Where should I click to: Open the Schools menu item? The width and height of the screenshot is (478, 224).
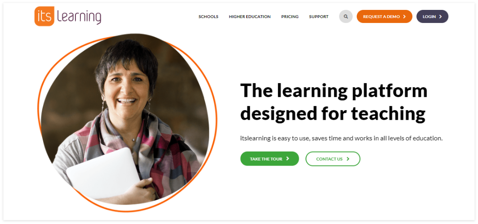click(208, 17)
